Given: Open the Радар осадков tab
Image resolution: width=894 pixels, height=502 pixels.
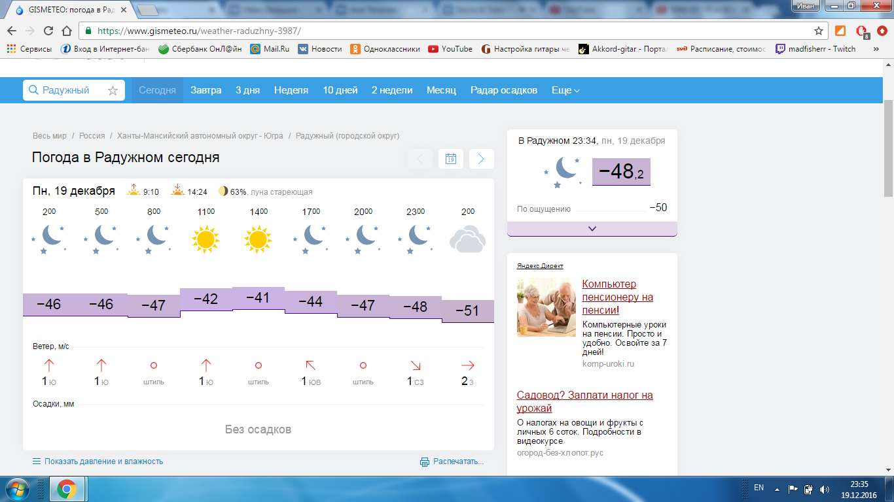Looking at the screenshot, I should tap(503, 90).
